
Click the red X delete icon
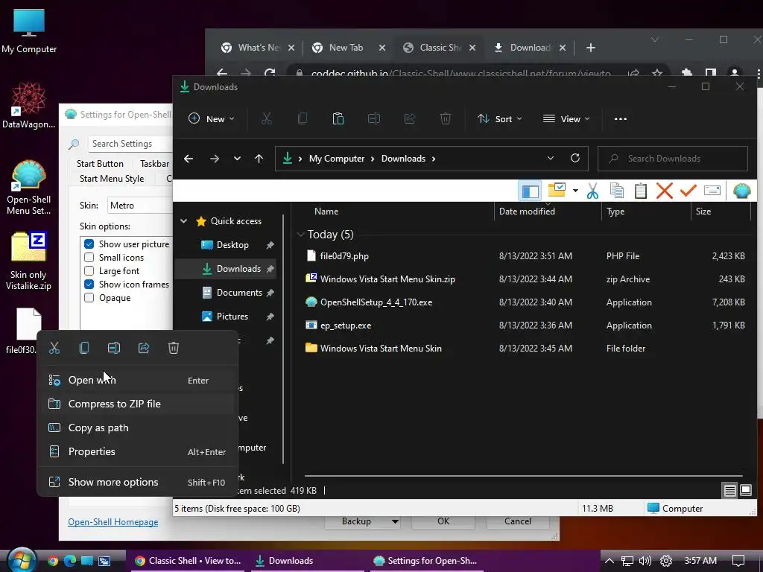click(x=664, y=191)
